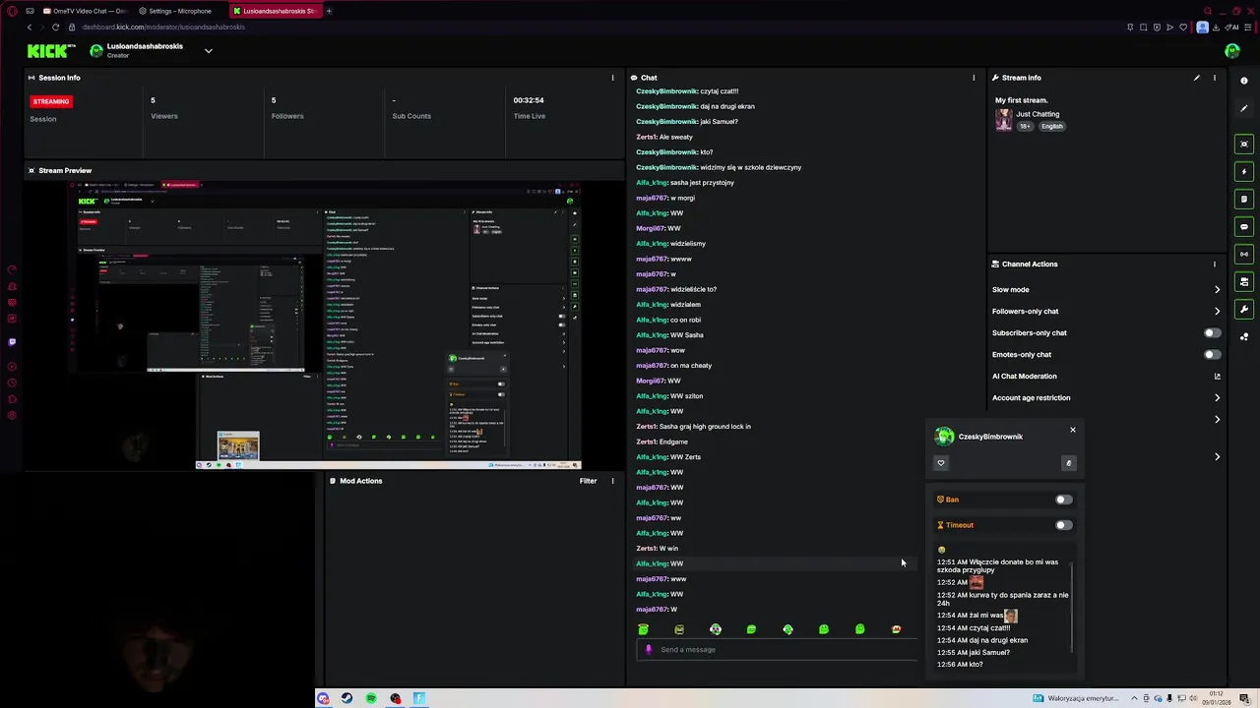The image size is (1260, 708).
Task: Close the CzeskyBimbrownik user card
Action: 1073,430
